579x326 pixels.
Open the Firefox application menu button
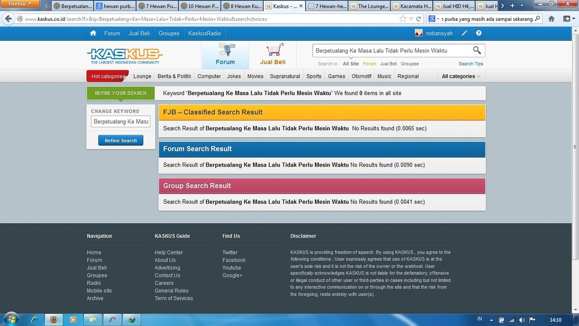(20, 4)
